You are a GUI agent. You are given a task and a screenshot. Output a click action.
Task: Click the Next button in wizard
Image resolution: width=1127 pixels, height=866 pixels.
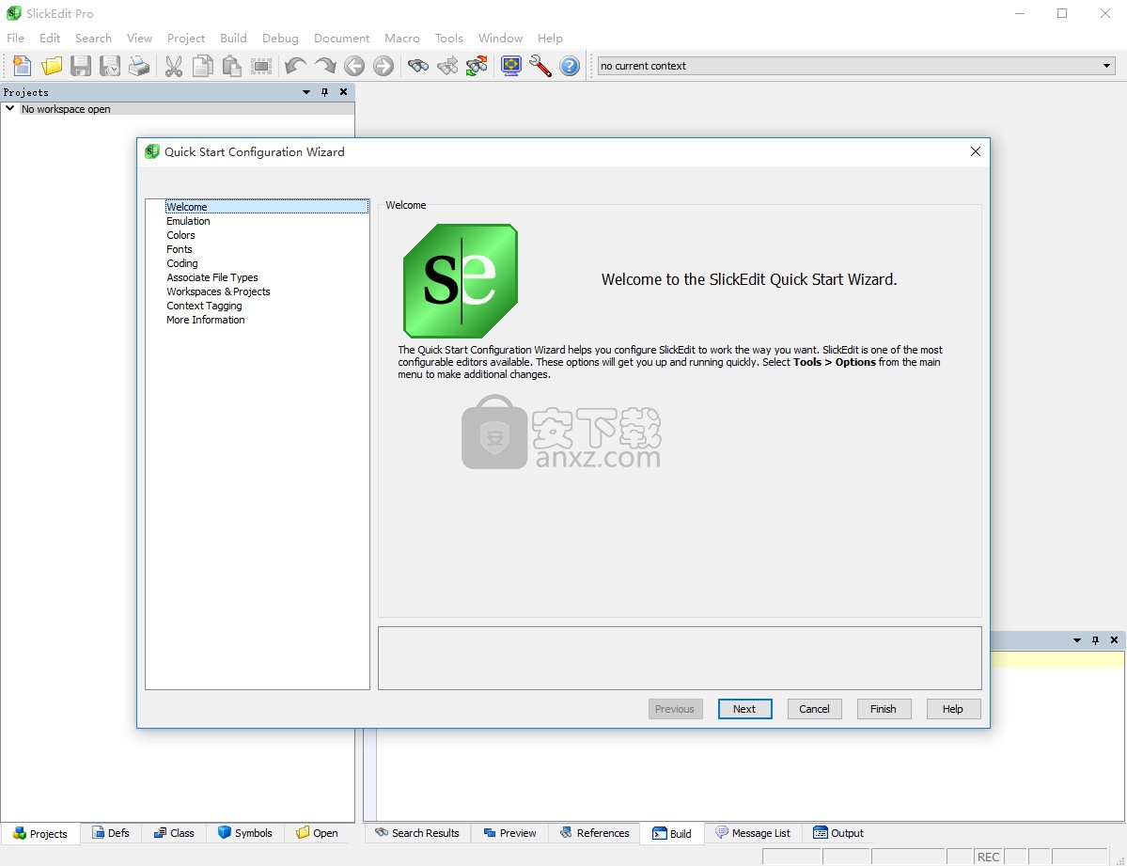coord(744,708)
